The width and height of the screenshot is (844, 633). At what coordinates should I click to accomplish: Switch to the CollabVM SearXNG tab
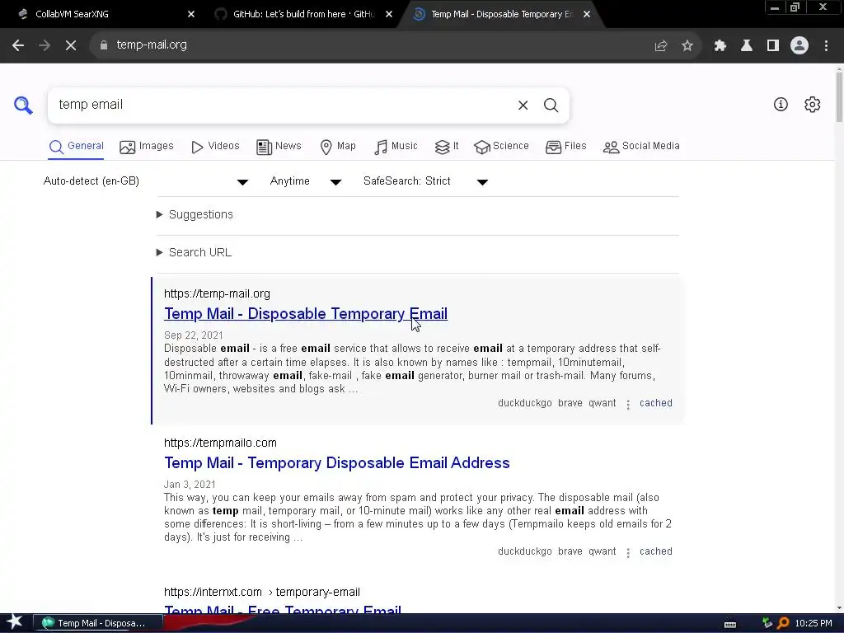102,14
